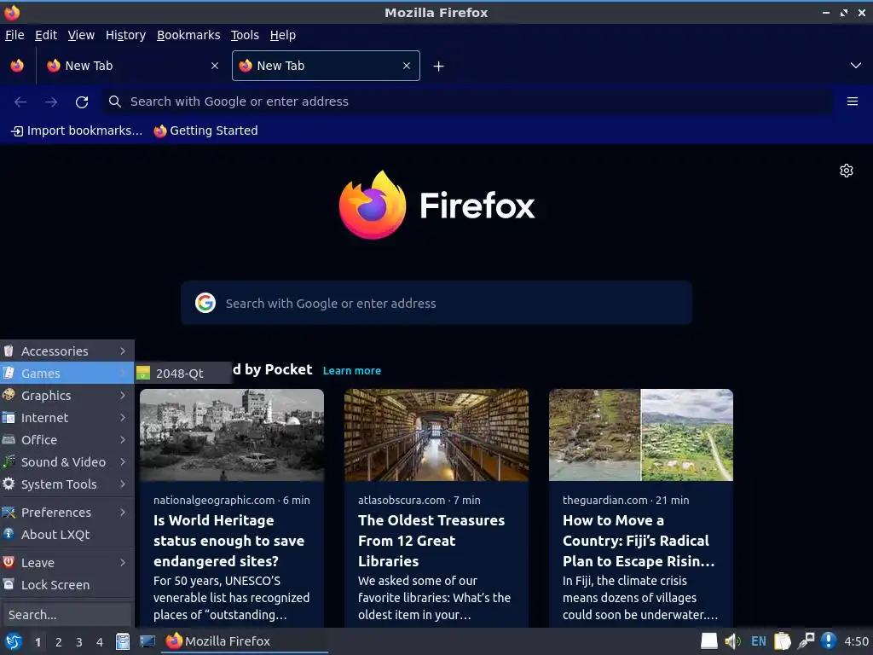Open the Help menu
Image resolution: width=873 pixels, height=655 pixels.
[283, 35]
